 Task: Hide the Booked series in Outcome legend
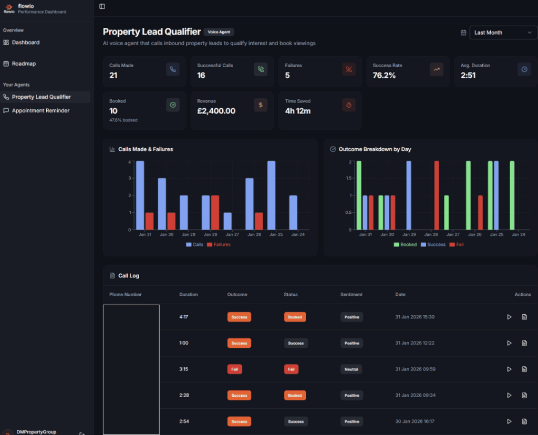click(x=405, y=245)
